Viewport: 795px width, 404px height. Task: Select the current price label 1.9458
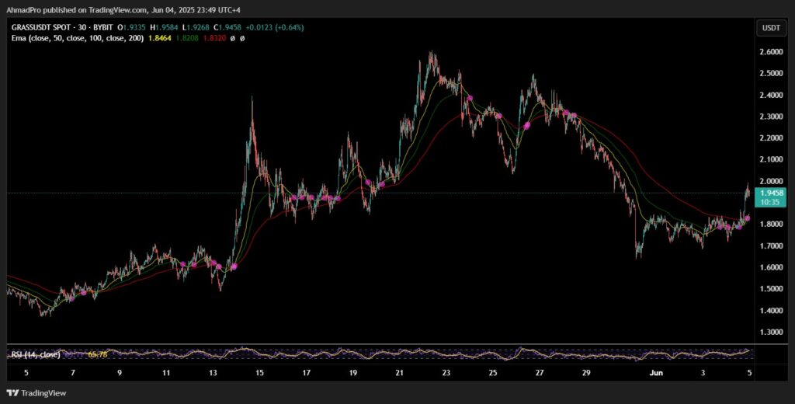(x=771, y=193)
